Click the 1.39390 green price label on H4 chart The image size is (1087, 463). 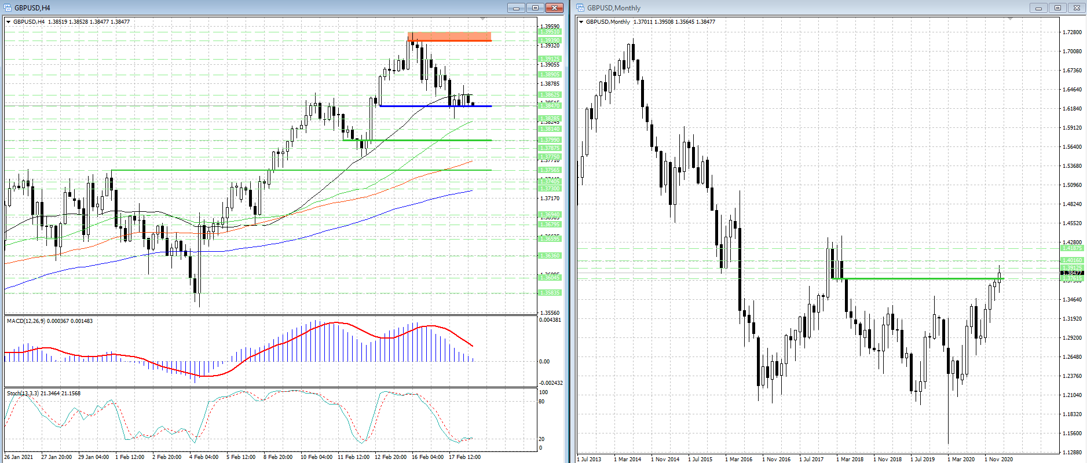tap(550, 41)
